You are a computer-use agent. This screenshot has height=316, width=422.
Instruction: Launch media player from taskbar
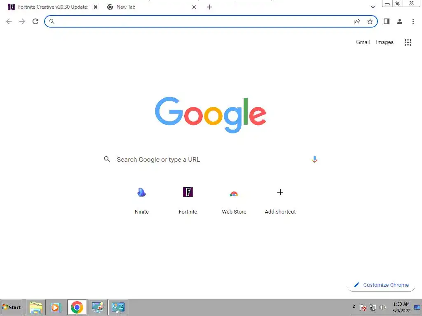(x=56, y=307)
